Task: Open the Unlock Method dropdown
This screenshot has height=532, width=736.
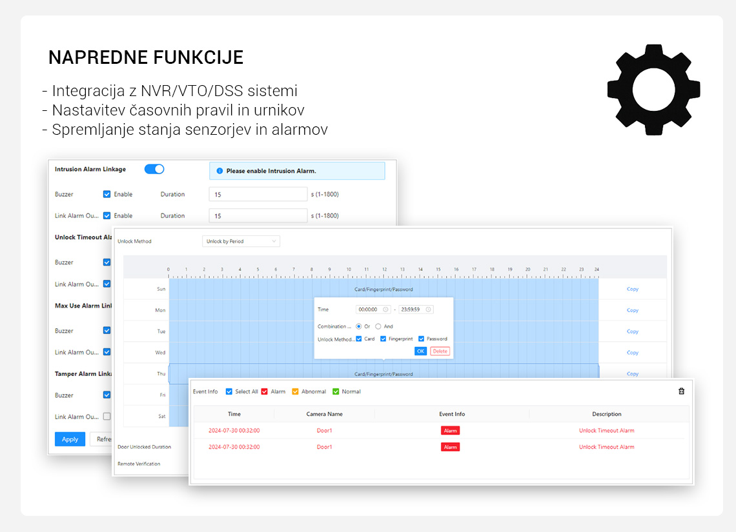Action: pos(241,241)
